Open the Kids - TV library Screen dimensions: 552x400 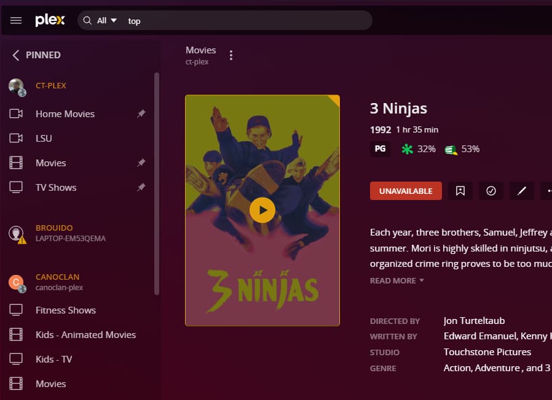(54, 360)
